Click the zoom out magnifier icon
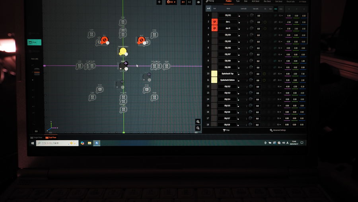This screenshot has width=358, height=202. pos(198,128)
